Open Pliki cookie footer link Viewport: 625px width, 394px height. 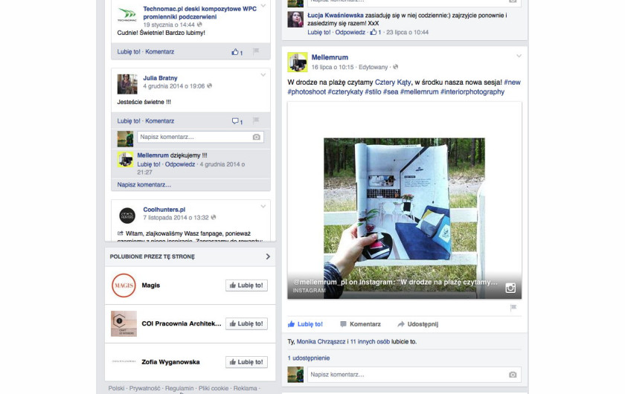(x=214, y=388)
